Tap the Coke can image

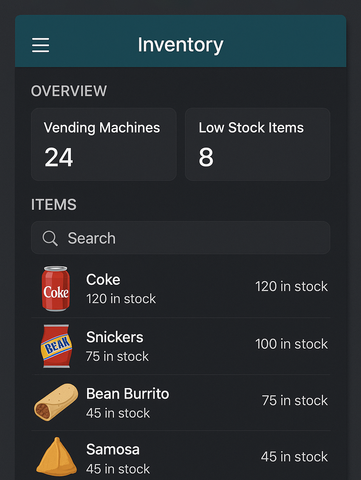click(56, 289)
